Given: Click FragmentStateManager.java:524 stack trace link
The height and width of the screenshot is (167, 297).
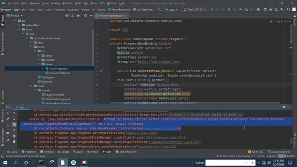Looking at the screenshot, I should coord(158,137).
